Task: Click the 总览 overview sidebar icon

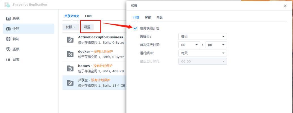Action: pos(8,19)
